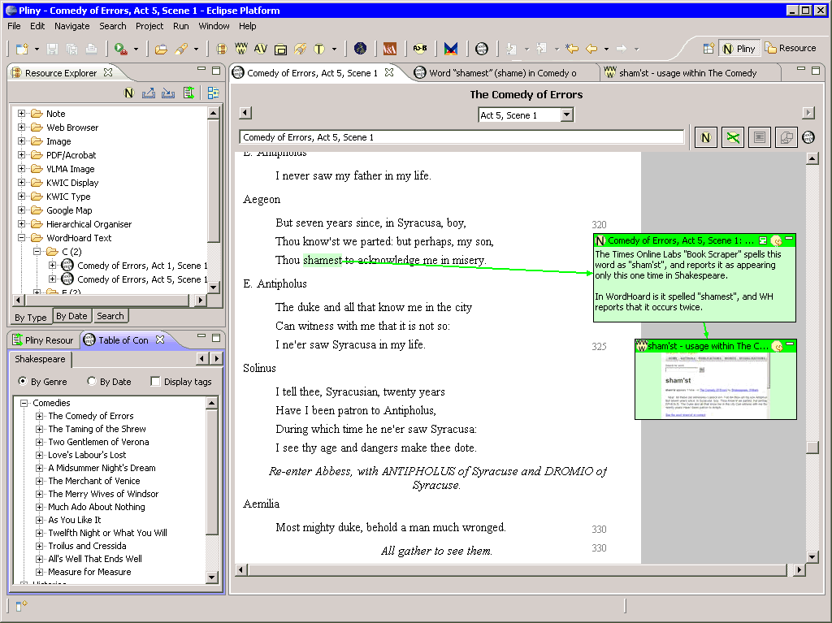Click the N note button beside title field
The image size is (832, 623).
(706, 137)
